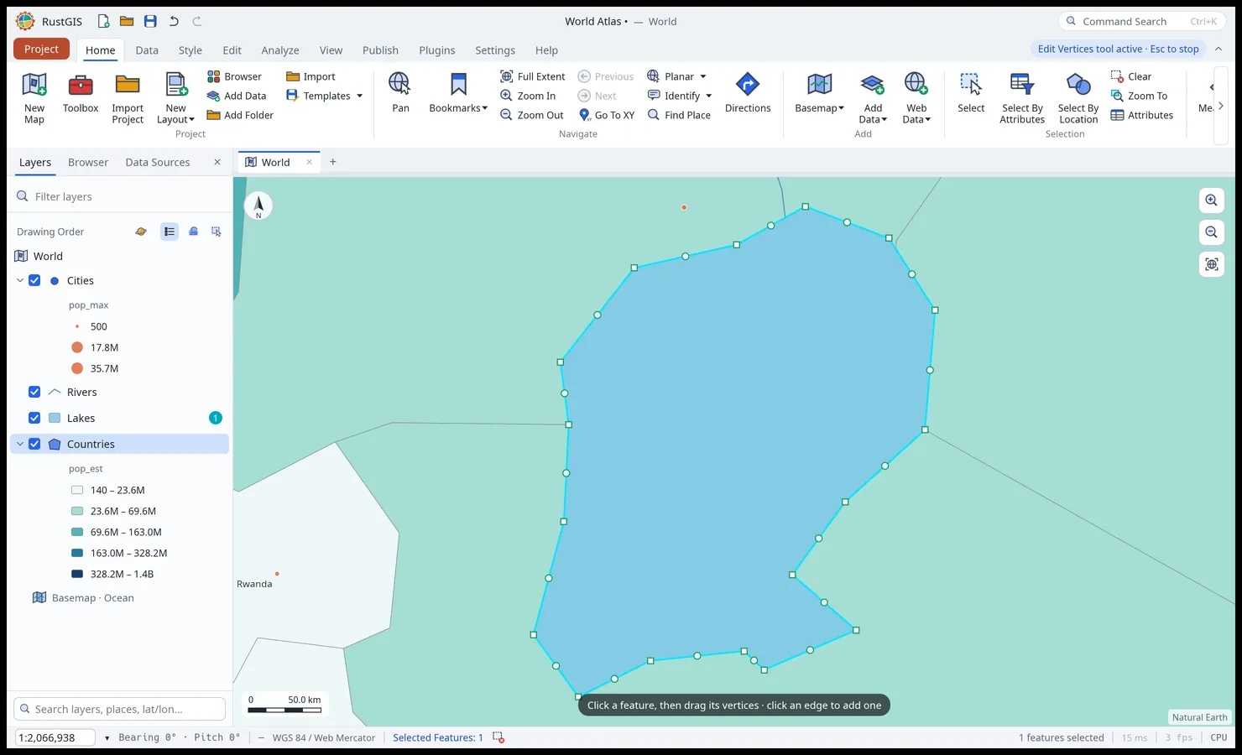Open the Style ribbon tab
1242x755 pixels.
coord(190,50)
